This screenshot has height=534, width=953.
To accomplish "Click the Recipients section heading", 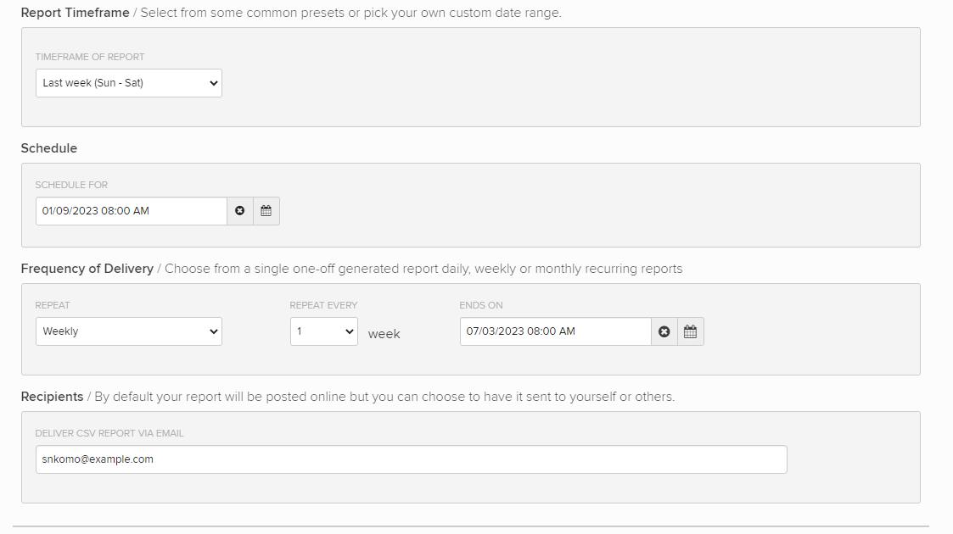I will click(52, 396).
